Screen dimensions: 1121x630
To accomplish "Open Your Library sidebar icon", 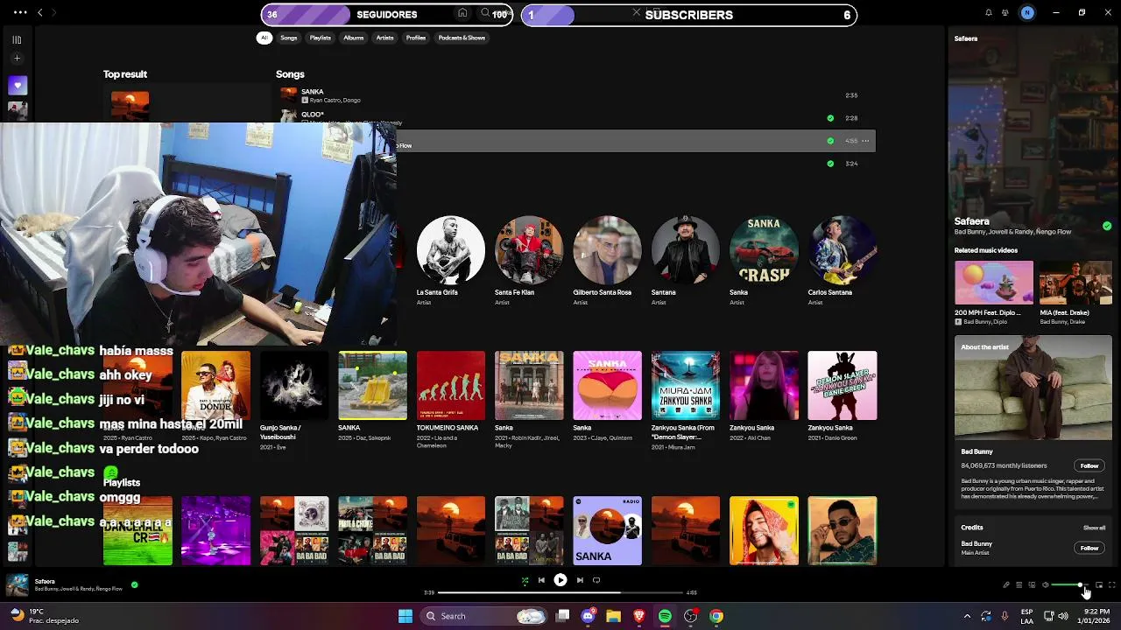I will [x=17, y=39].
